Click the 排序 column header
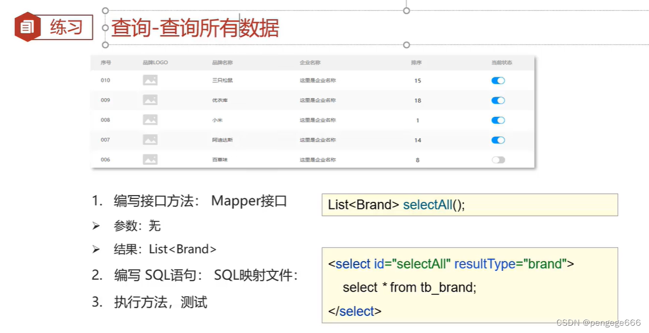Screen dimensions: 649x333 tap(416, 62)
